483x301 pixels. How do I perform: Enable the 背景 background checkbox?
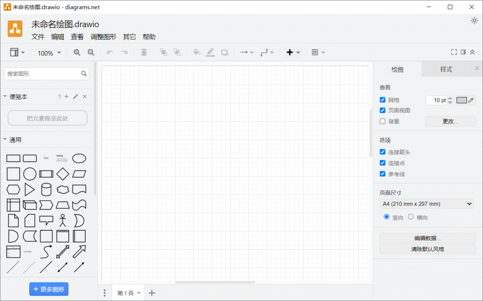(383, 121)
